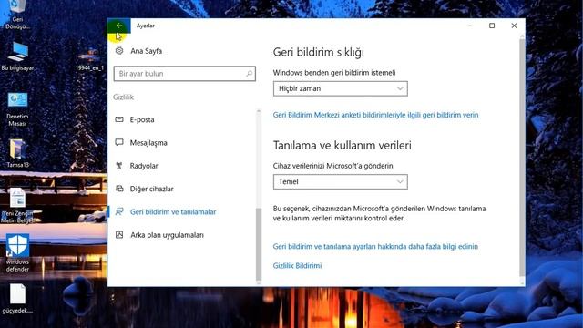The height and width of the screenshot is (328, 583).
Task: Select the E-posta envelope icon
Action: 119,119
